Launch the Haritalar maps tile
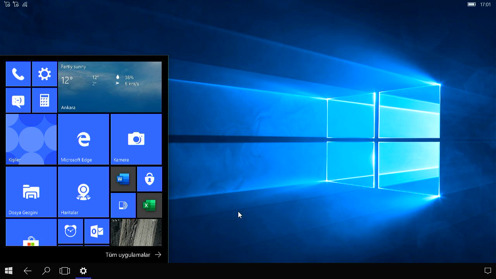Viewport: 496px width, 279px height. tap(83, 192)
